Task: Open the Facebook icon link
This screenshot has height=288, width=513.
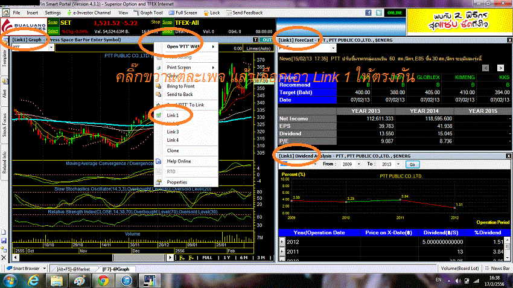Action: click(x=368, y=13)
